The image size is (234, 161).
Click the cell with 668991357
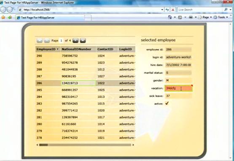78,90
